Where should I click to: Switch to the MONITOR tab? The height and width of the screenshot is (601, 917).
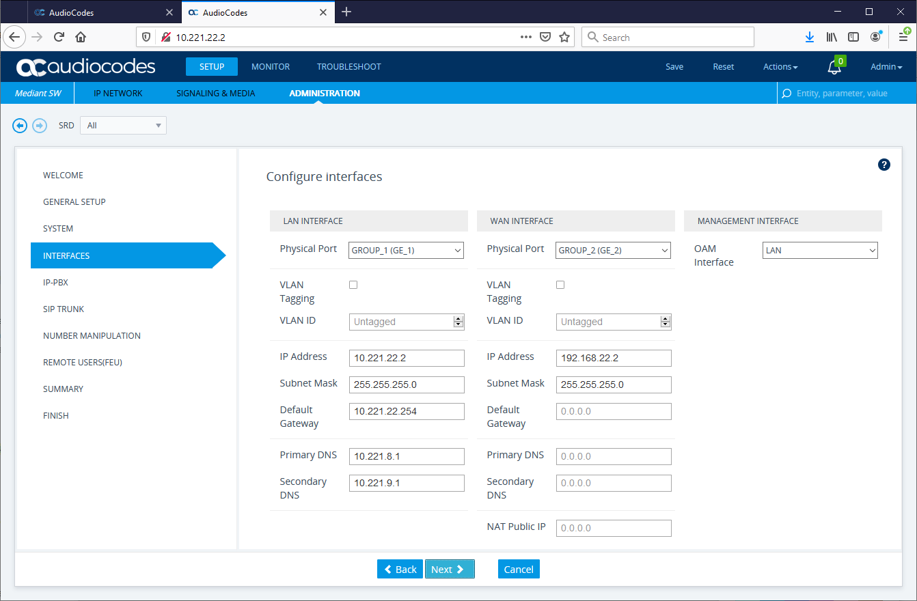(x=271, y=67)
